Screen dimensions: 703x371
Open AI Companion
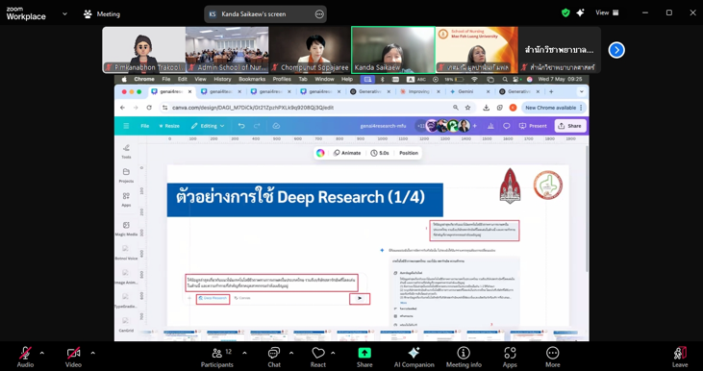(x=414, y=358)
